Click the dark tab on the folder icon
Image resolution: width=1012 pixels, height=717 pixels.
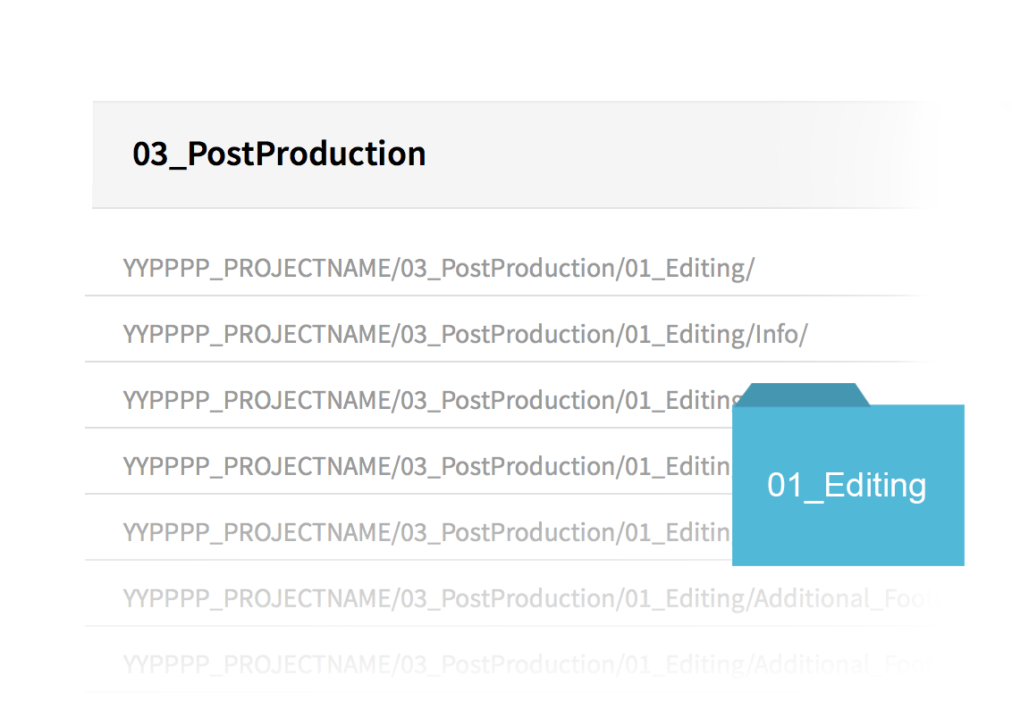[x=804, y=394]
